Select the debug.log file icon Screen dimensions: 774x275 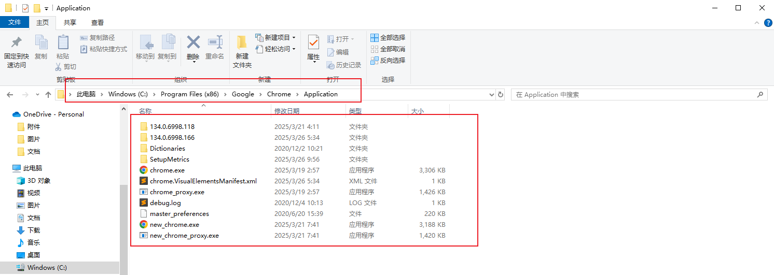pos(144,202)
